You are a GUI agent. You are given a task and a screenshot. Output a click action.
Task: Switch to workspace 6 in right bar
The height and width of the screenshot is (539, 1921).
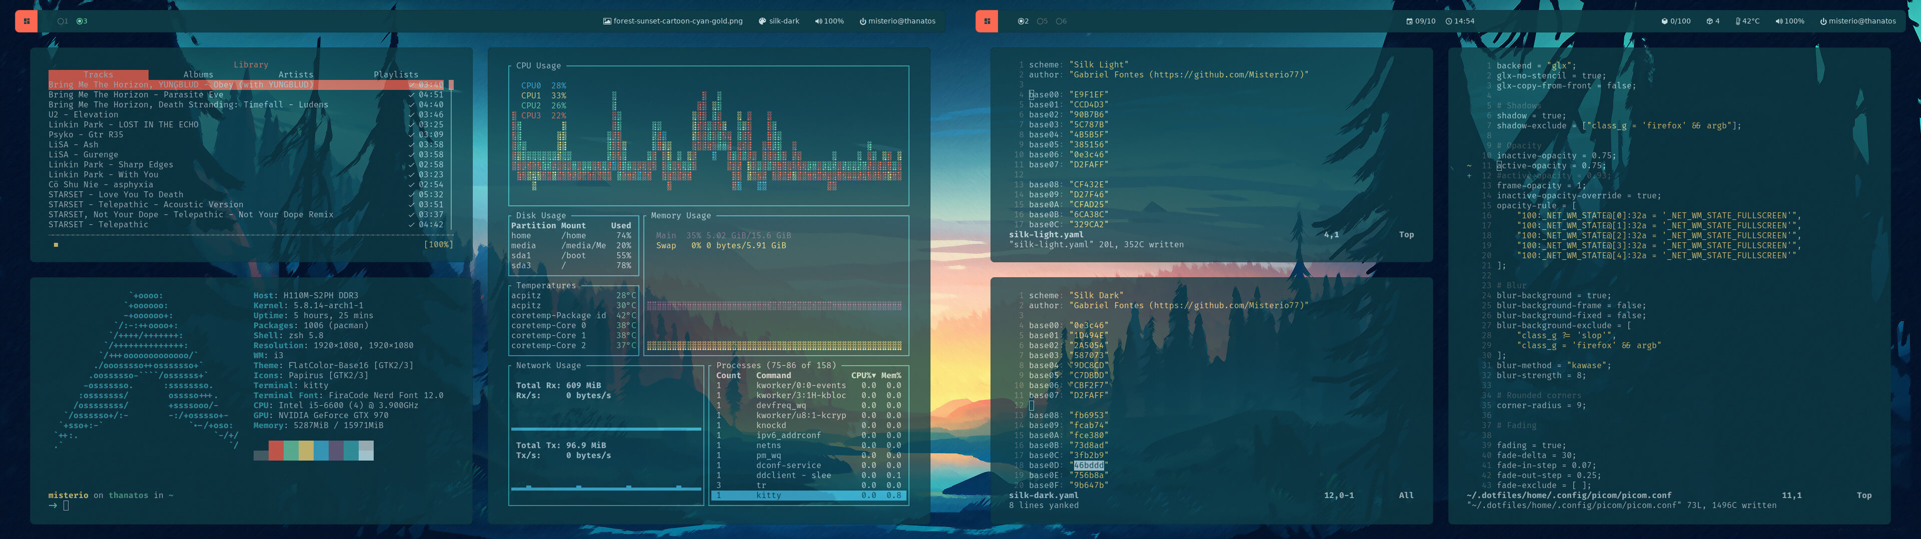click(x=1061, y=21)
